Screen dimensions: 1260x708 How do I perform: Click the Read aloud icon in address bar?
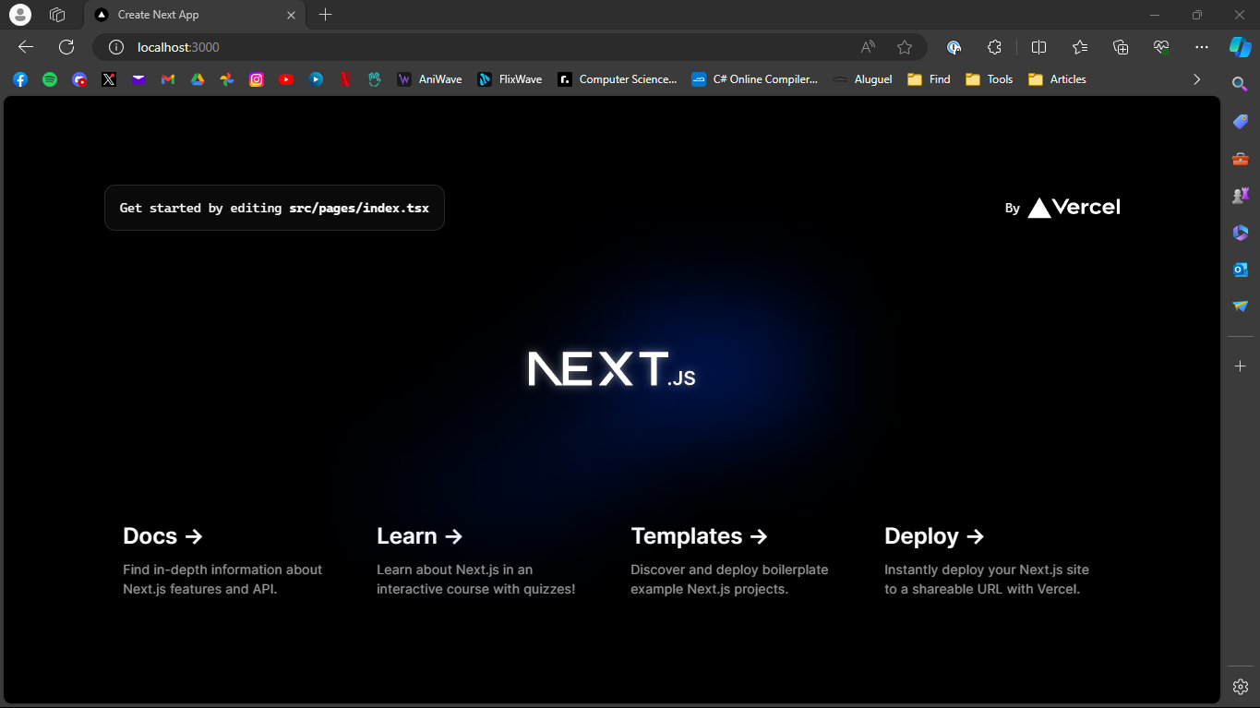(x=868, y=47)
